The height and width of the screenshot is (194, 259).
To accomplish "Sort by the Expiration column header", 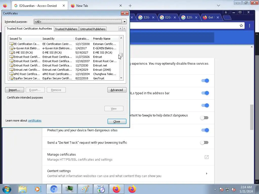I will (x=83, y=39).
